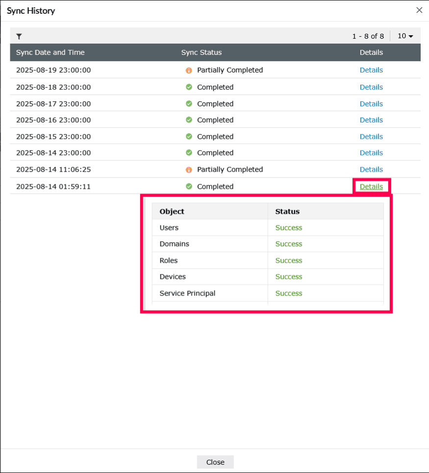This screenshot has height=473, width=429.
Task: Select the date 2025-08-19 23:00:00
Action: [53, 70]
